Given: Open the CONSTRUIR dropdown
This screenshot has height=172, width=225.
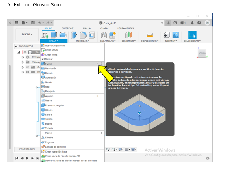Looking at the screenshot, I should pos(129,41).
